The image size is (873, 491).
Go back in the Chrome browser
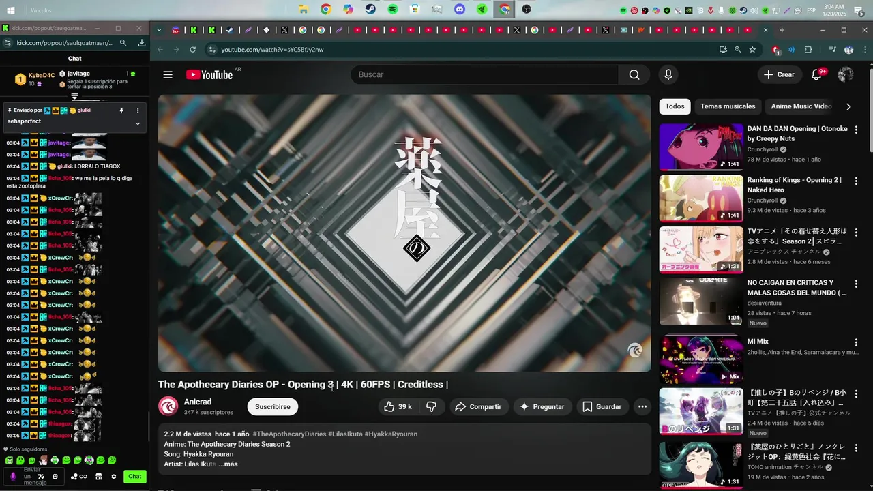pyautogui.click(x=160, y=50)
